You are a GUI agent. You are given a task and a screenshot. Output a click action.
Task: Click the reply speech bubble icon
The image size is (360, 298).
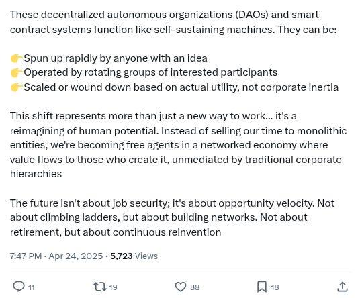click(x=19, y=287)
